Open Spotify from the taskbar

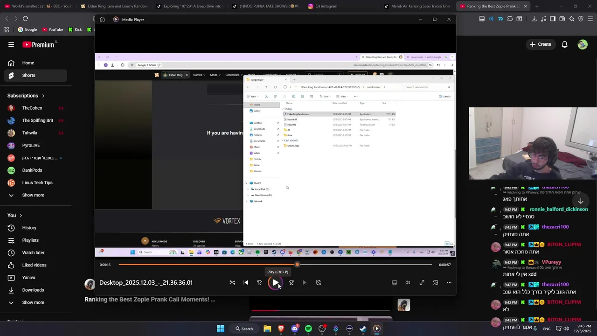(x=308, y=329)
